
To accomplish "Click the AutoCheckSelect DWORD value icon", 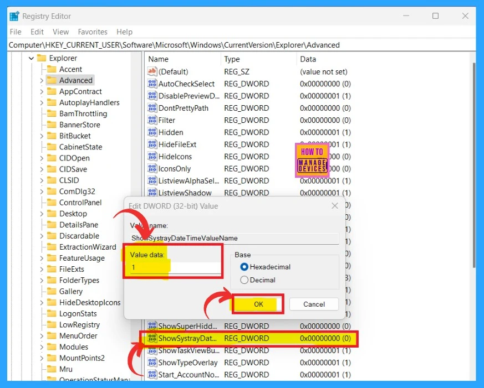I will (152, 84).
